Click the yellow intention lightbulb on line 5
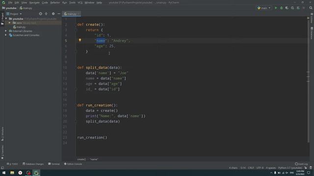 [x=80, y=40]
